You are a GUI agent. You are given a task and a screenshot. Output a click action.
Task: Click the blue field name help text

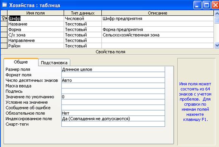tap(195, 102)
